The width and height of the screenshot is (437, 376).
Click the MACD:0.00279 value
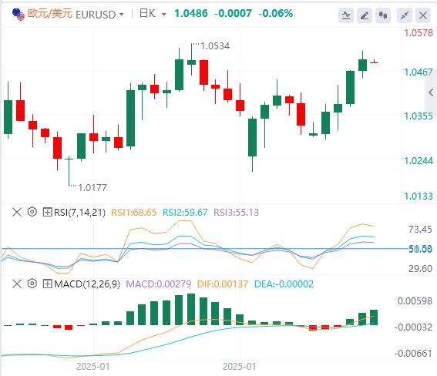[x=159, y=284]
